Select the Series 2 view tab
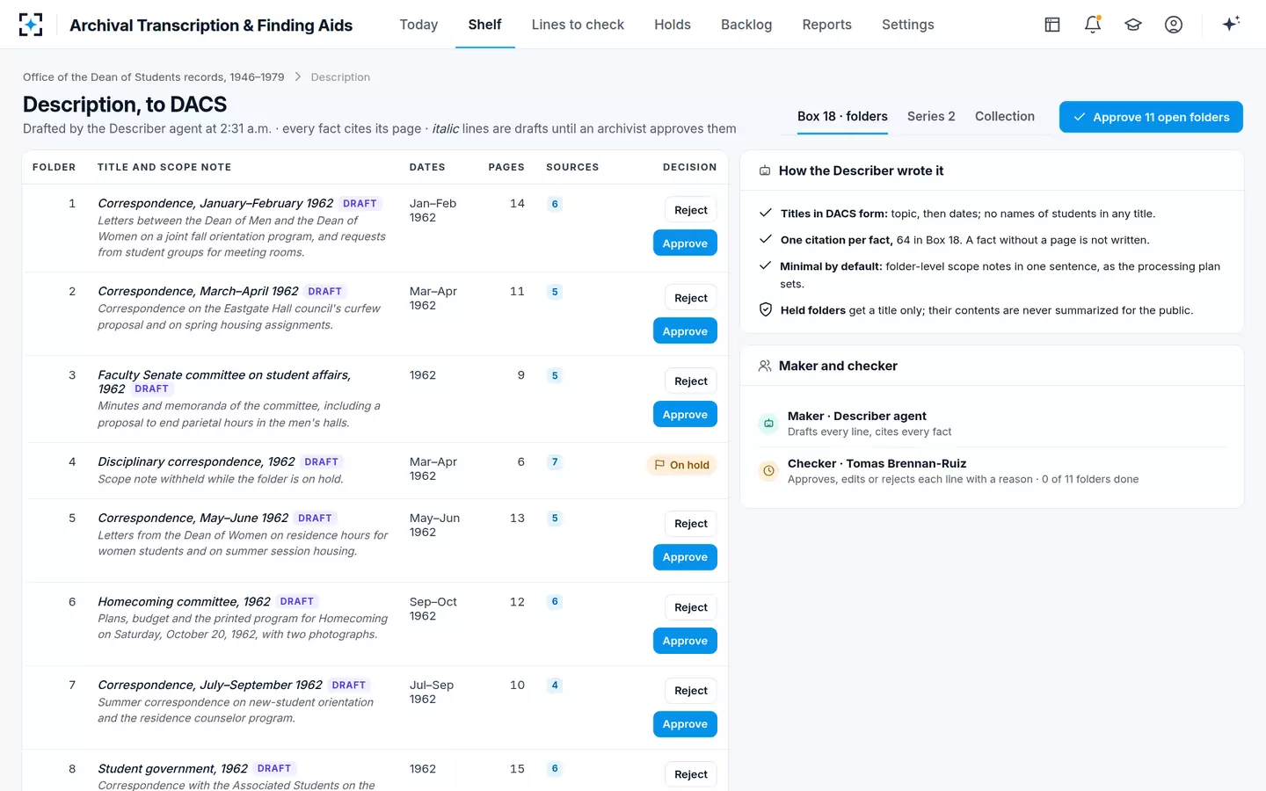The image size is (1266, 791). [x=931, y=116]
